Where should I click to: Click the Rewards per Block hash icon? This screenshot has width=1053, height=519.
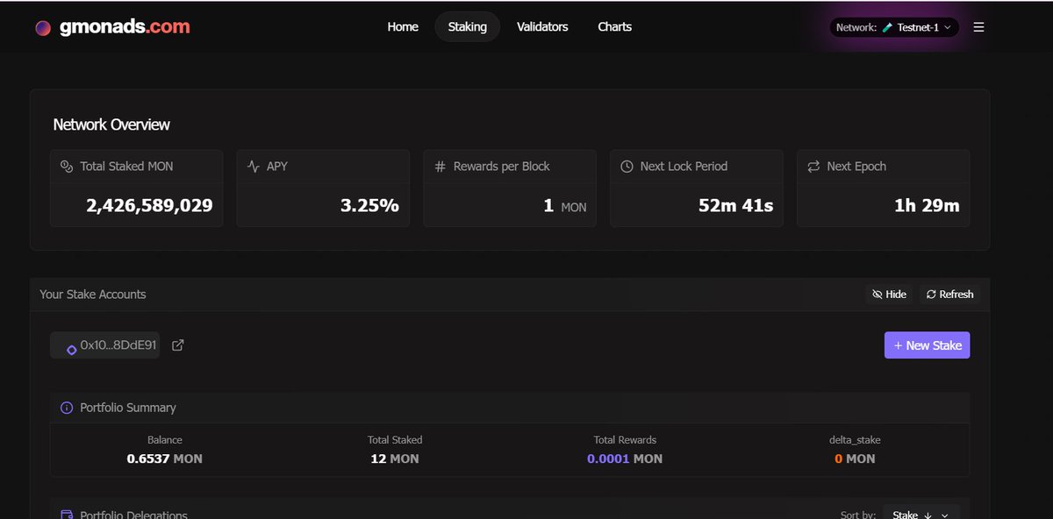click(441, 167)
